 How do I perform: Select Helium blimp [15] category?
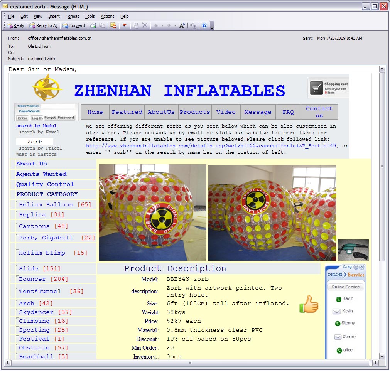pos(53,253)
